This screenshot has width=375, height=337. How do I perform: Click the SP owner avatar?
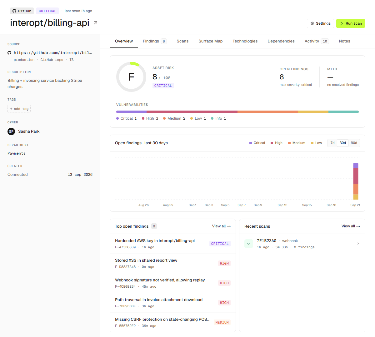click(11, 131)
